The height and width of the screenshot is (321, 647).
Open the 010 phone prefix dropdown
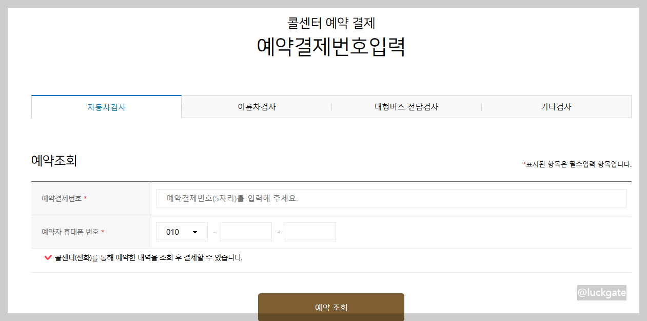click(x=182, y=232)
